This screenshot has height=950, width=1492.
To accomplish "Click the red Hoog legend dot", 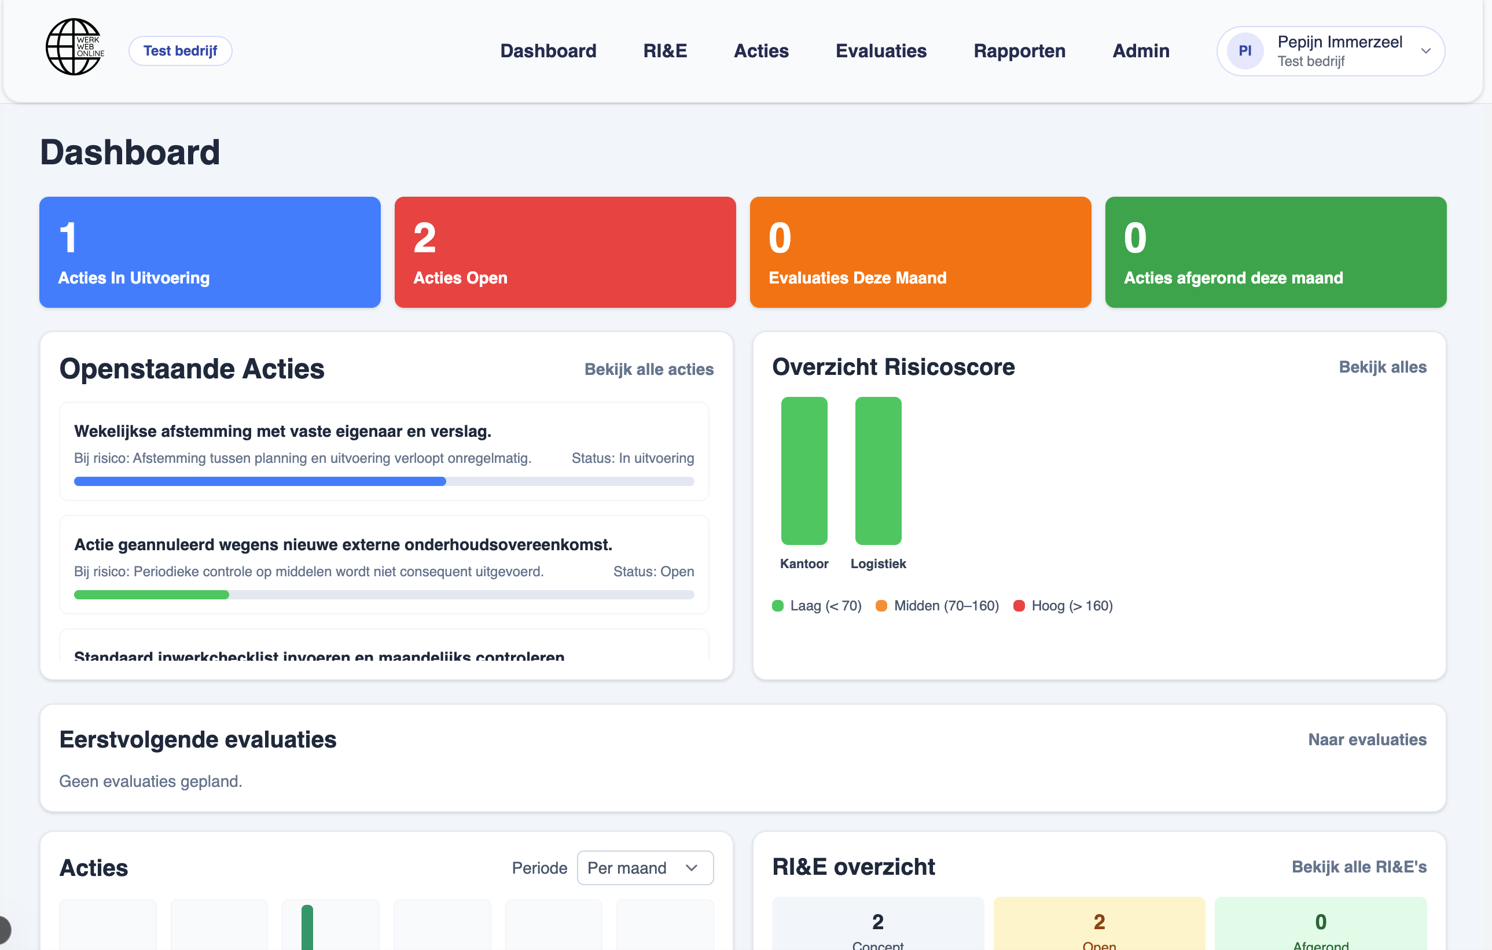I will point(1019,606).
